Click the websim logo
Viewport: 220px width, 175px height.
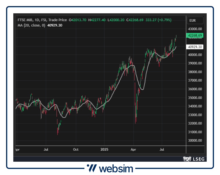click(x=110, y=168)
